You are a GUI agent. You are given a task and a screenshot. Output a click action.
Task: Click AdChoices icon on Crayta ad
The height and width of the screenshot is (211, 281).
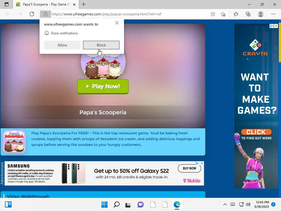[x=271, y=26]
